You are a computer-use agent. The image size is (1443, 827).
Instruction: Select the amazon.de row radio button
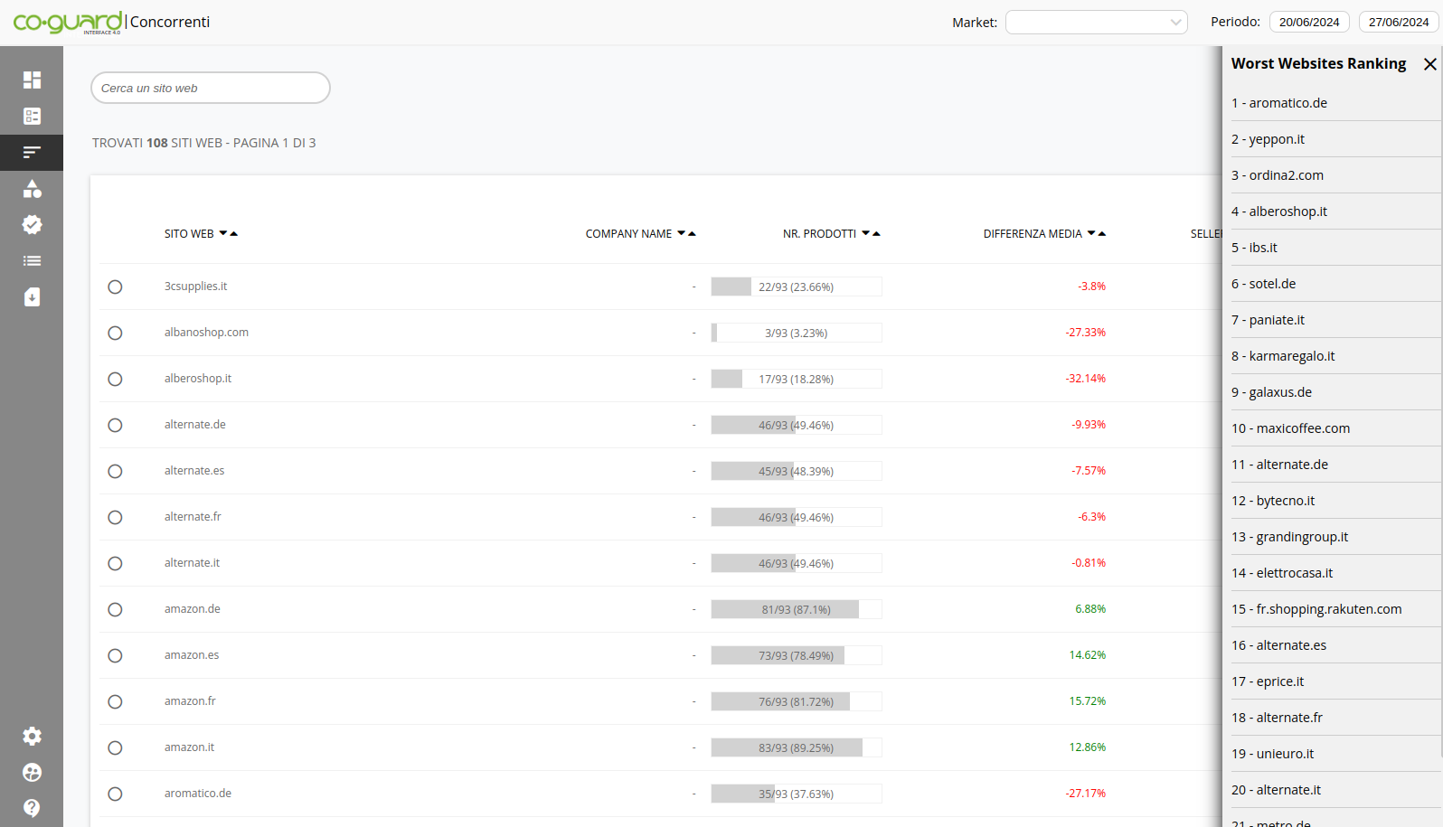tap(115, 610)
